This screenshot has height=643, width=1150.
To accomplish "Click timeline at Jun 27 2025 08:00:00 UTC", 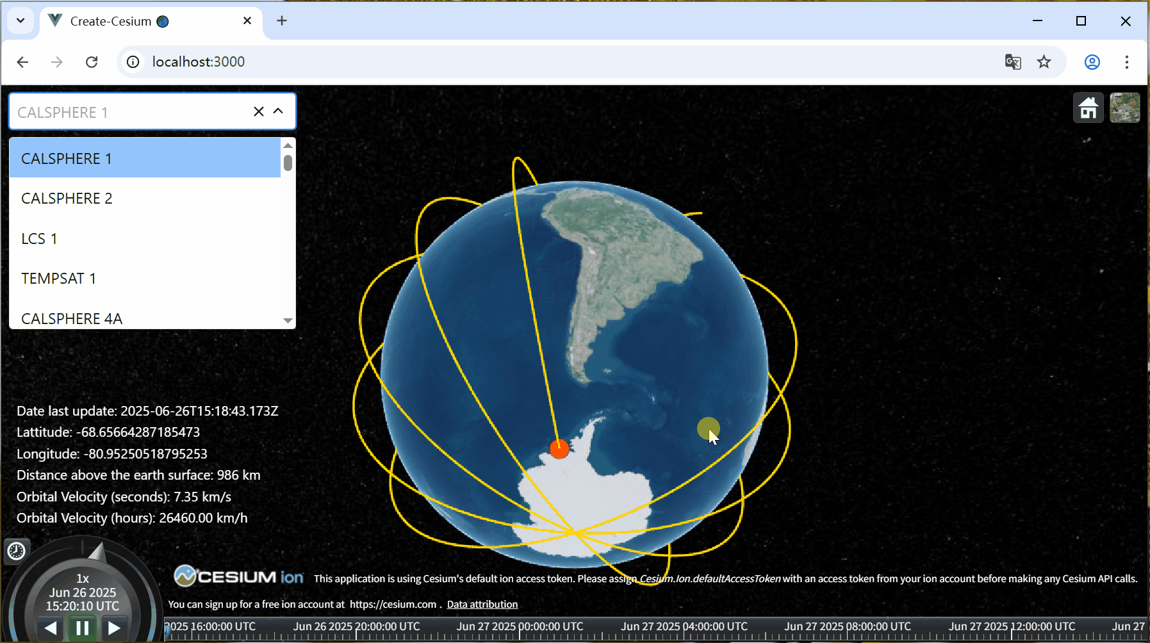I will tap(848, 627).
